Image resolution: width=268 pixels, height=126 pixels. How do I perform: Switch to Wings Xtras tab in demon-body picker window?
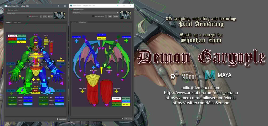click(17, 22)
